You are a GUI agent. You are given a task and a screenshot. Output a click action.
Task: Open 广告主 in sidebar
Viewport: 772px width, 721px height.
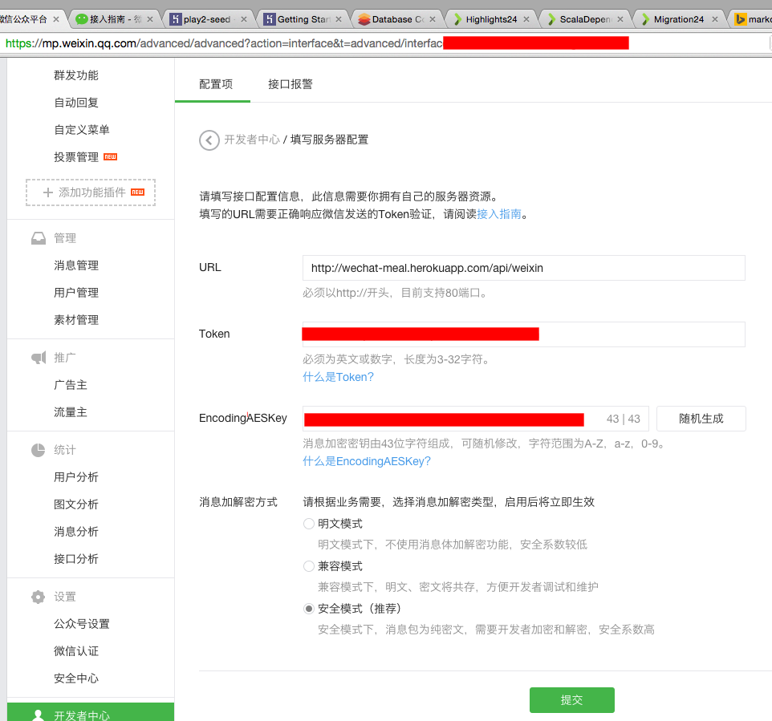tap(71, 385)
